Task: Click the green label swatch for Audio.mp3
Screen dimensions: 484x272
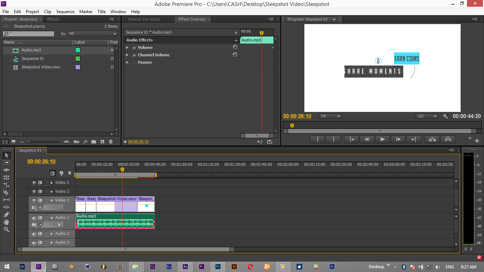Action: 78,50
